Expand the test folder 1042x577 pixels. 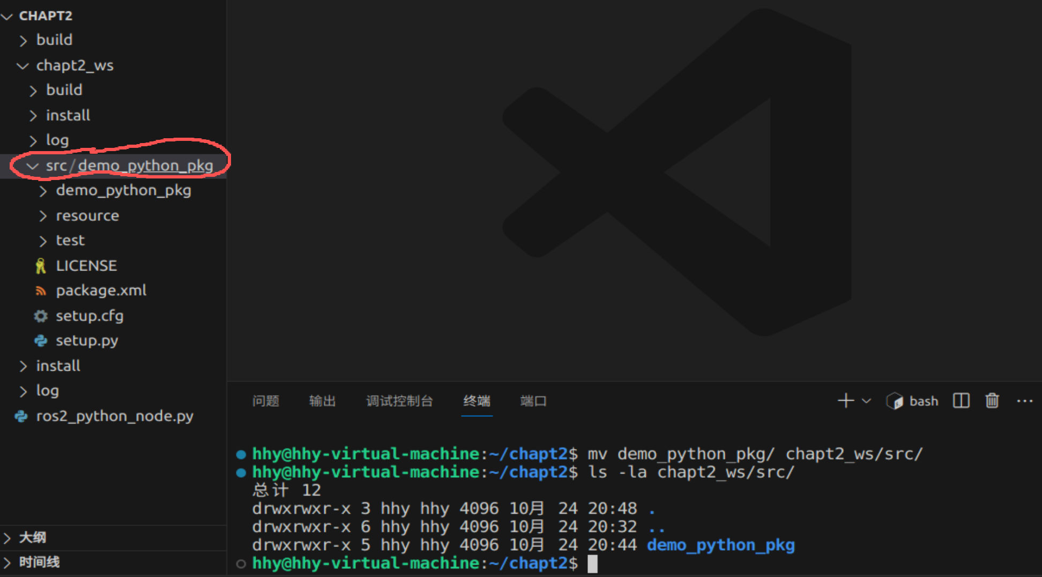coord(43,241)
